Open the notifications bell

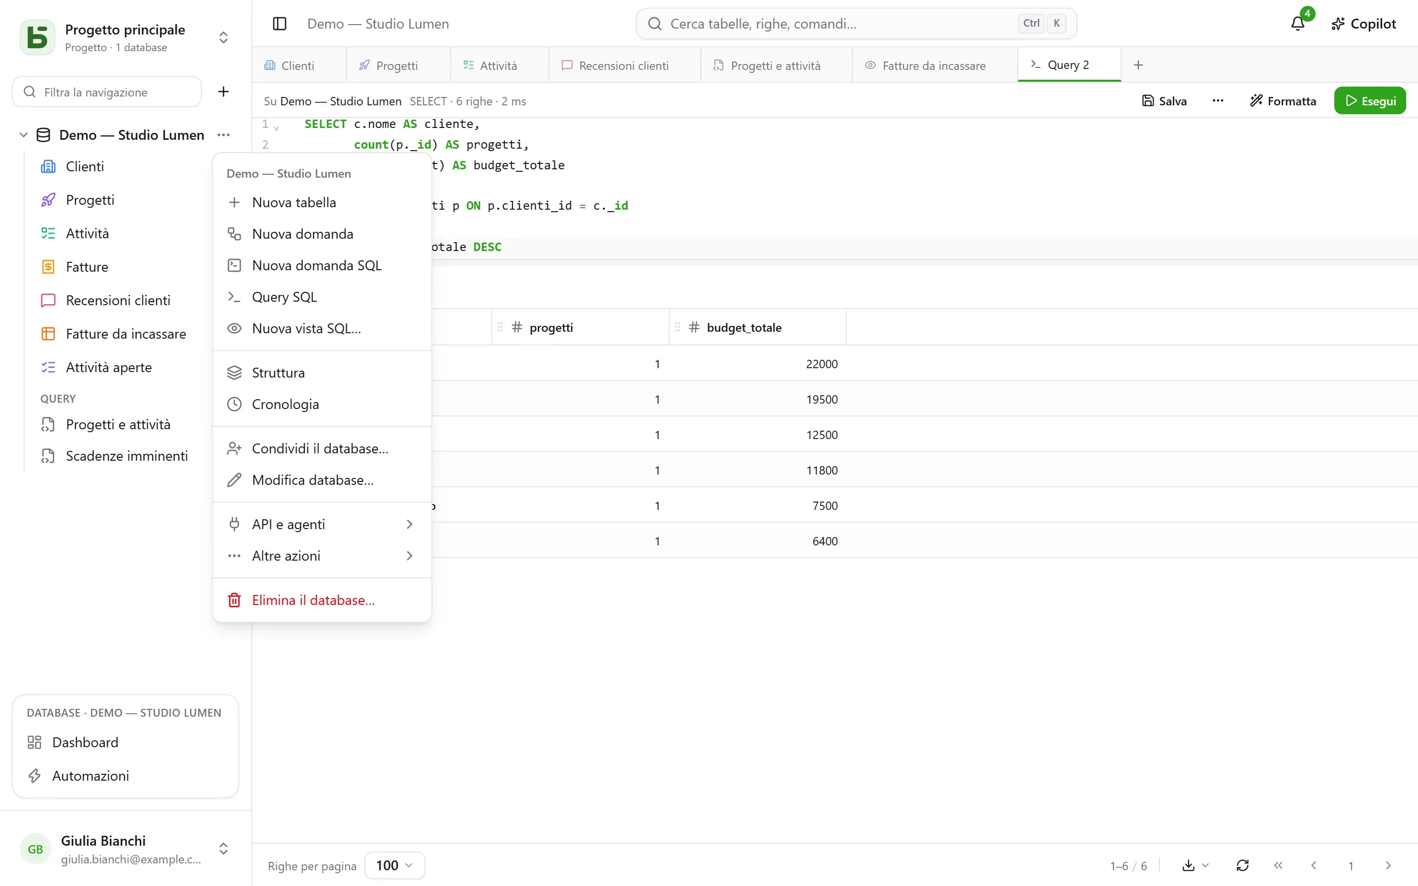coord(1297,24)
